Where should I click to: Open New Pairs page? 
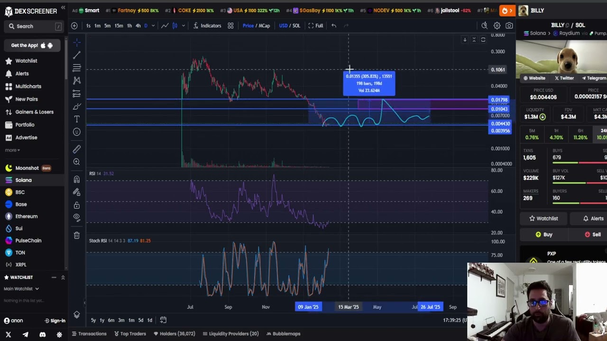pyautogui.click(x=27, y=99)
